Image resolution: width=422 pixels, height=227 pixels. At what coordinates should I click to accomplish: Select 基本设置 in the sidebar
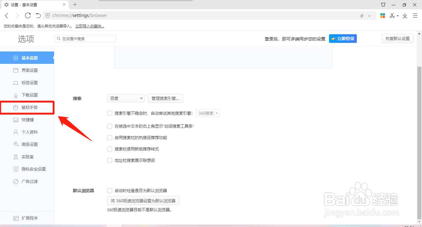click(27, 58)
